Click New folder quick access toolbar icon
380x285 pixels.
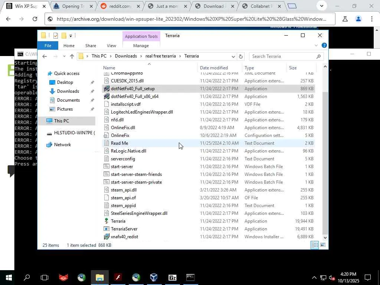64,36
